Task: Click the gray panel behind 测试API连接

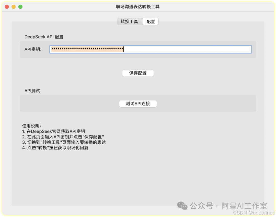Action: 64,103
